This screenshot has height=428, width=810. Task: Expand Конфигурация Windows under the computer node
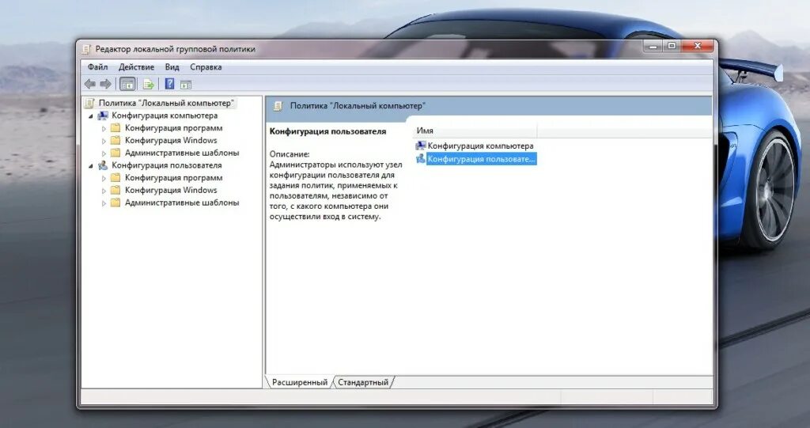[x=104, y=141]
